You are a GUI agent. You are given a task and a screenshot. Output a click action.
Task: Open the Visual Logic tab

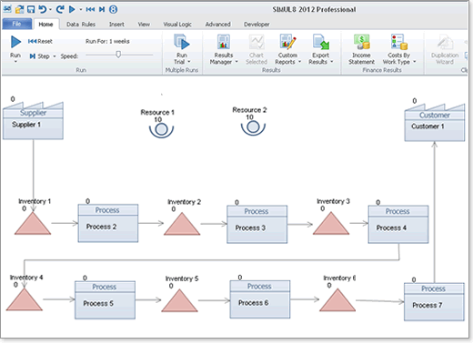tap(177, 25)
